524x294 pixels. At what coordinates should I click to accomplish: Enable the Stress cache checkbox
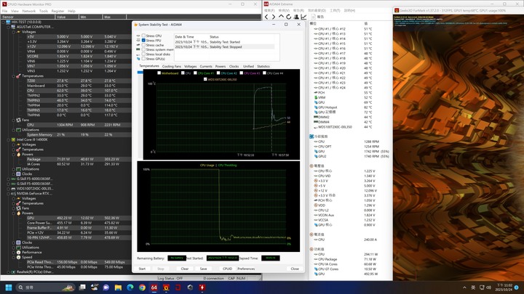coord(143,45)
